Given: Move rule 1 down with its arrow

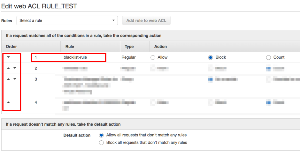Looking at the screenshot, I should [8, 57].
